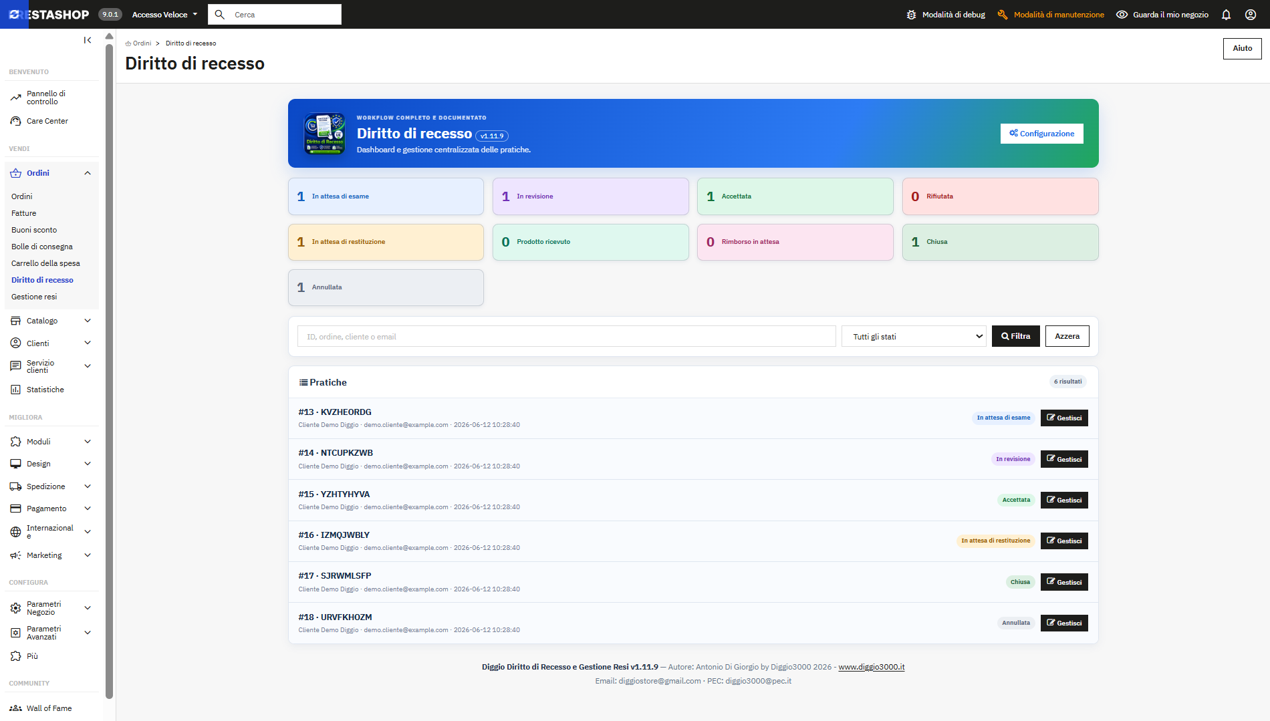Click the top Cerca search box
This screenshot has height=721, width=1270.
275,15
